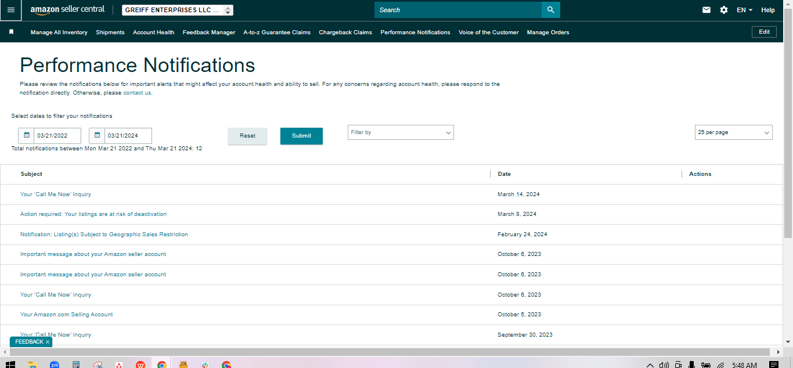Open Chargeback Claims
The image size is (793, 368).
point(345,33)
